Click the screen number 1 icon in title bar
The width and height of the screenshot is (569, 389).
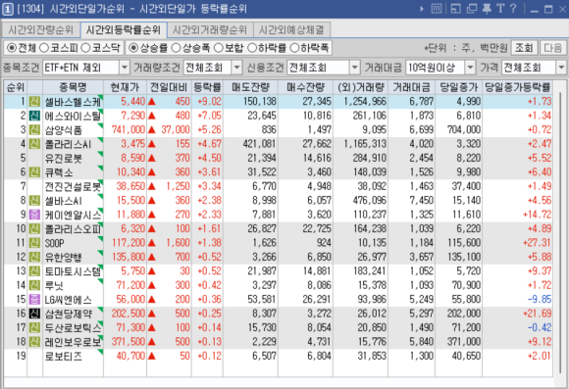click(x=7, y=9)
